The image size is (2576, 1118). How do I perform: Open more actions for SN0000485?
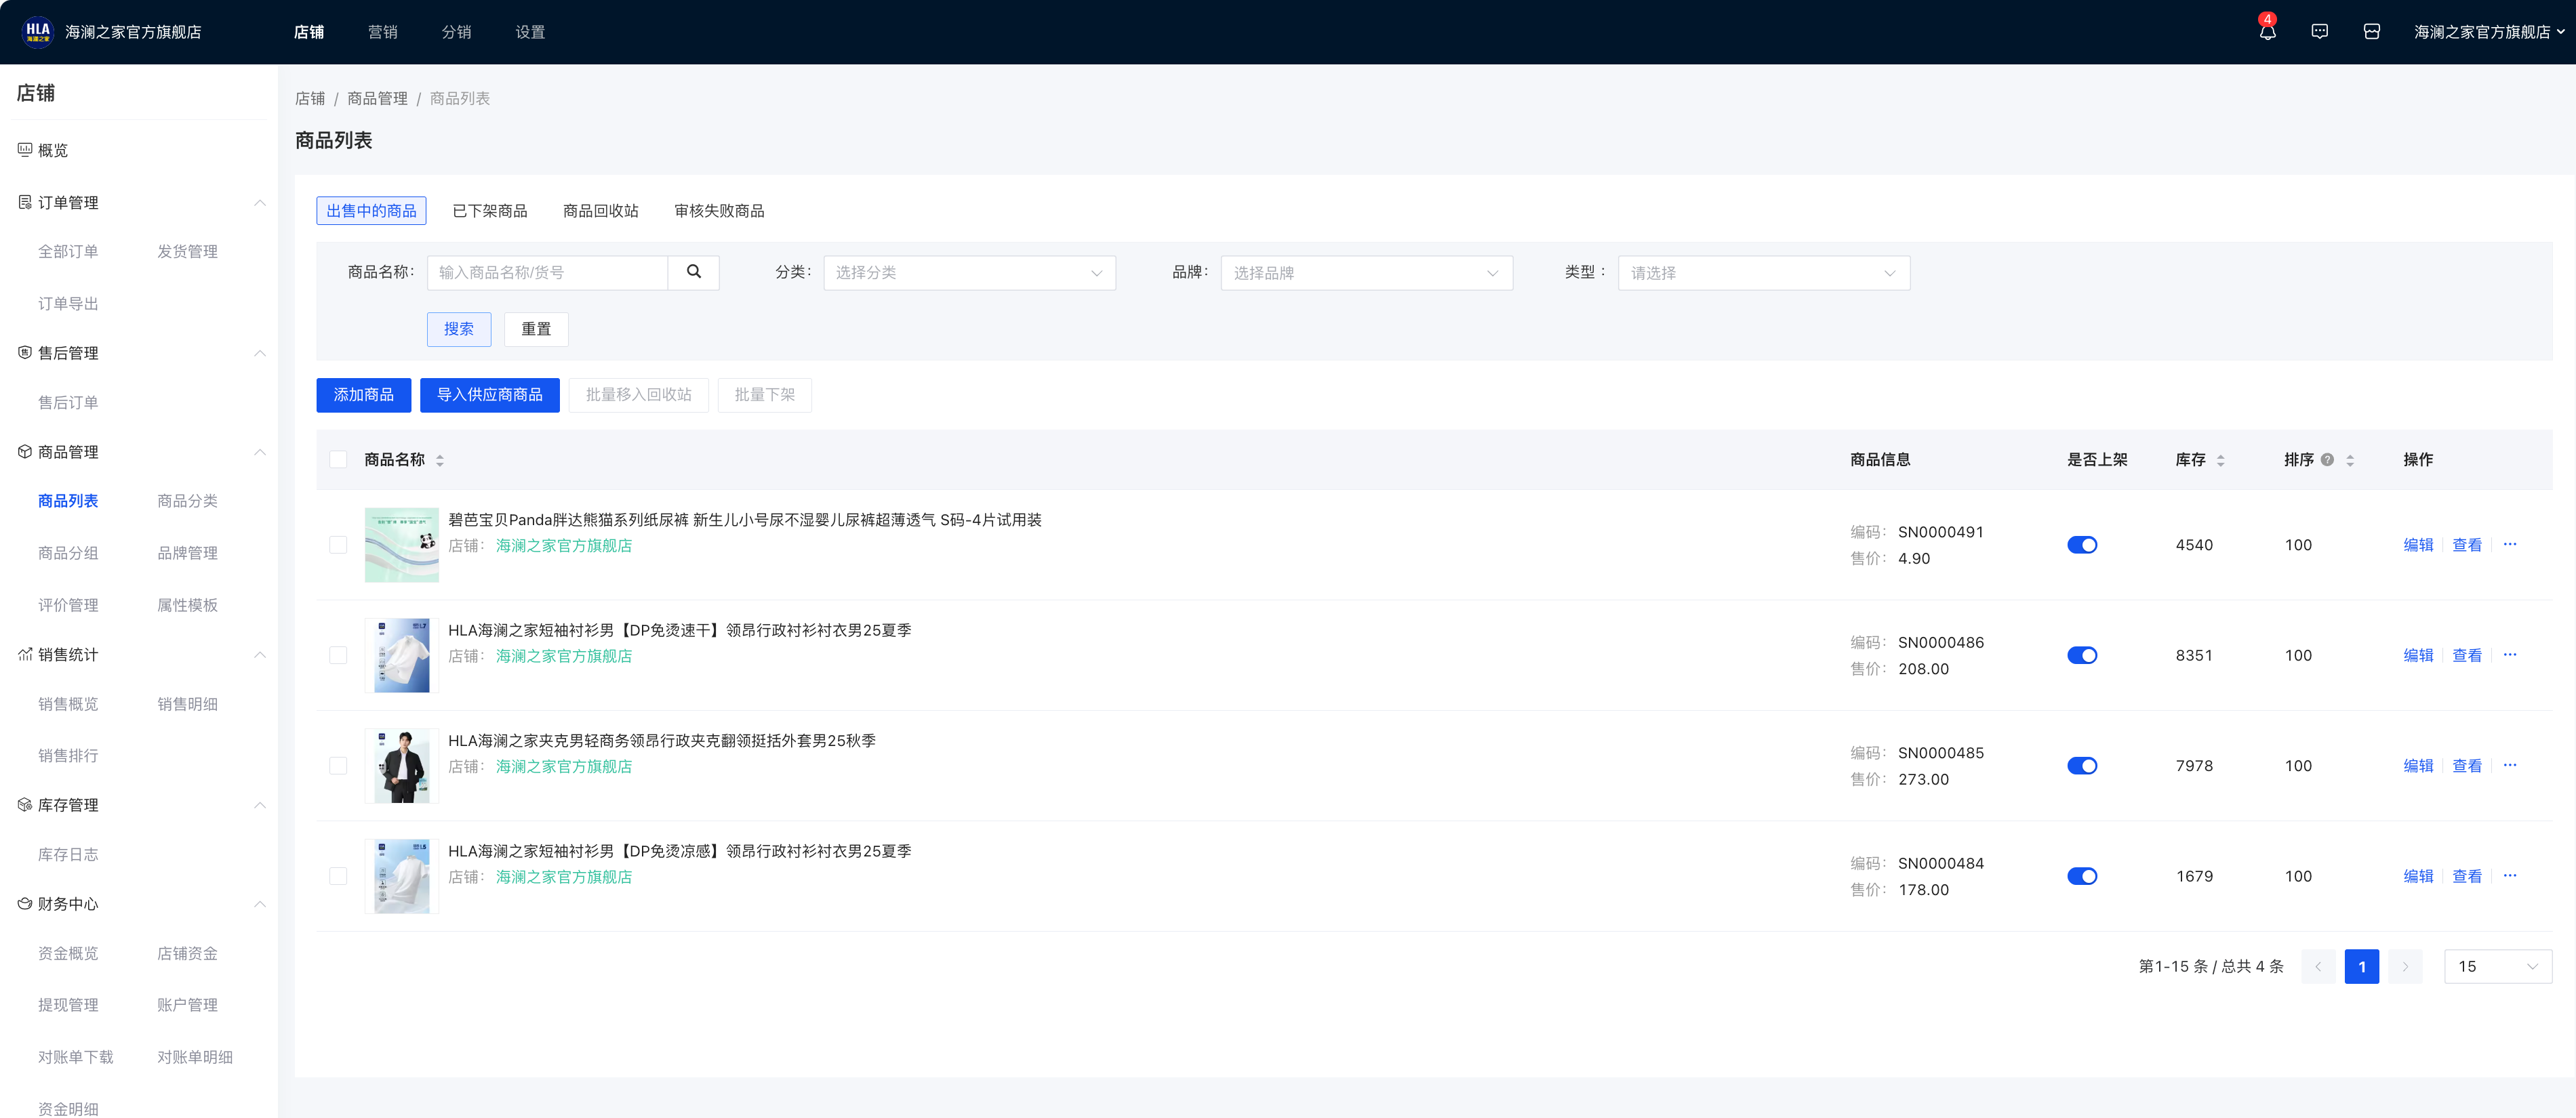[2509, 765]
